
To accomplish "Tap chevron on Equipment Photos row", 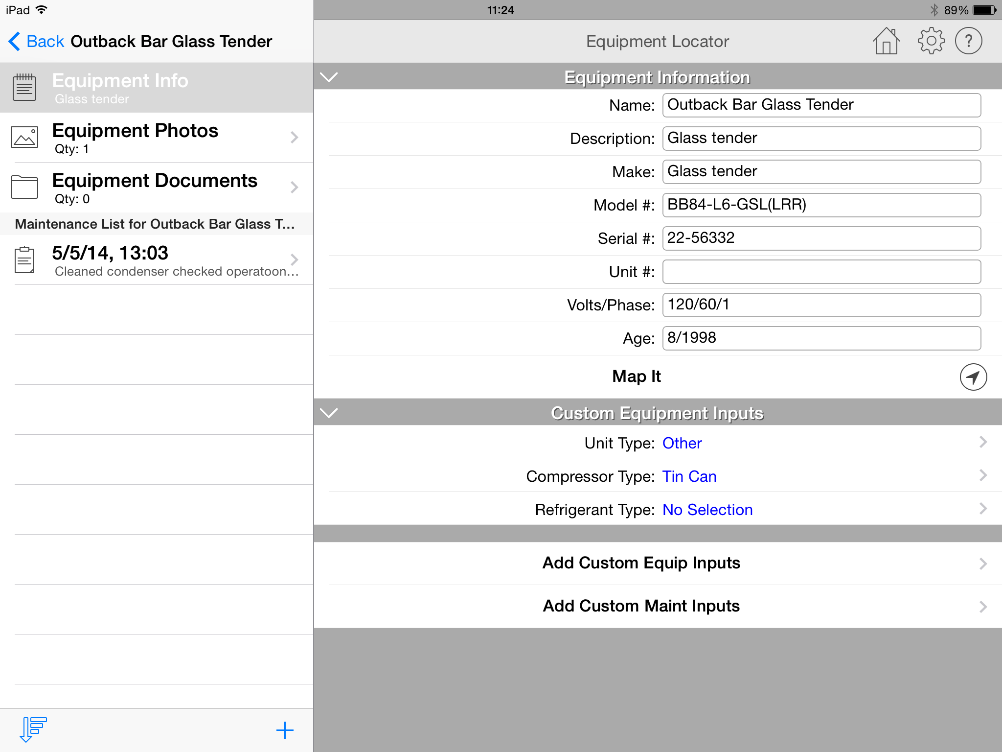I will pos(294,138).
